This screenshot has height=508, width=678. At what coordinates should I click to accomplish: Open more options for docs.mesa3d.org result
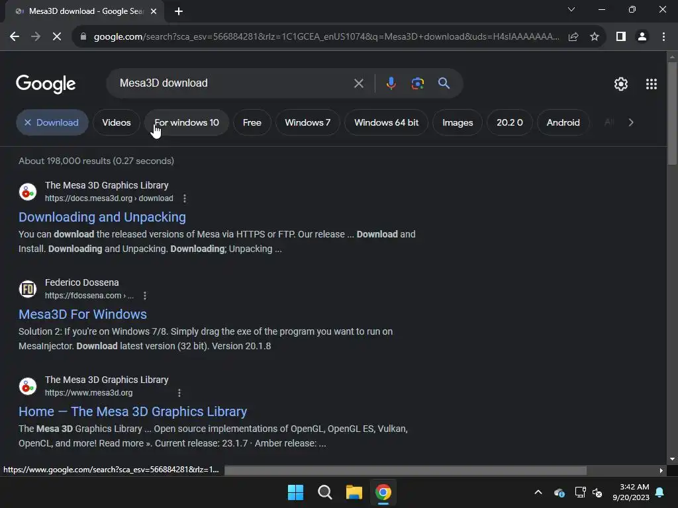(185, 198)
